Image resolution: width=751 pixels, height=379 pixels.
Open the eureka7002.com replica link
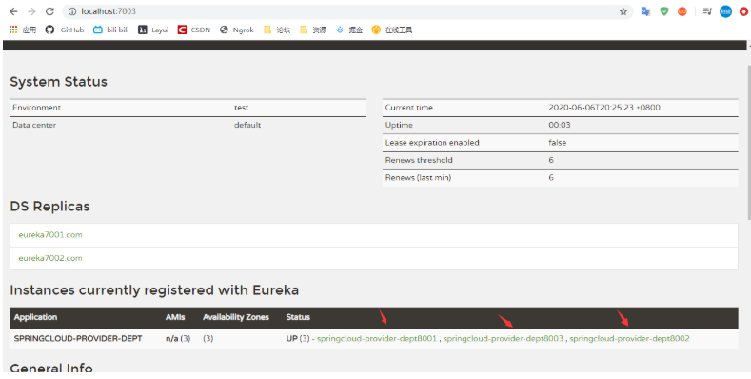[x=50, y=258]
